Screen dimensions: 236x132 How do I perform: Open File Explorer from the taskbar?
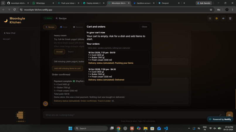pyautogui.click(x=146, y=129)
